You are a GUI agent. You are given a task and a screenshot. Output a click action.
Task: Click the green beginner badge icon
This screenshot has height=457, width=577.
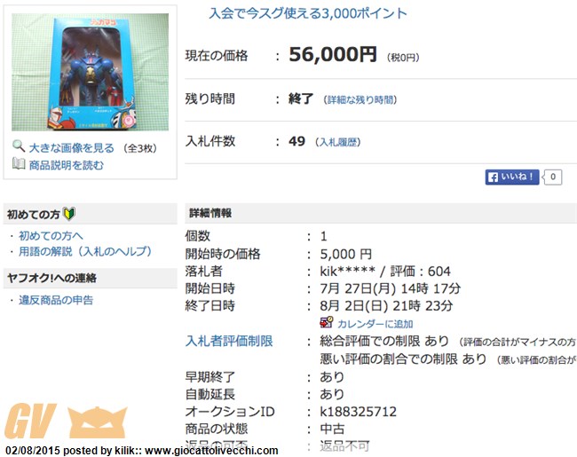(69, 214)
